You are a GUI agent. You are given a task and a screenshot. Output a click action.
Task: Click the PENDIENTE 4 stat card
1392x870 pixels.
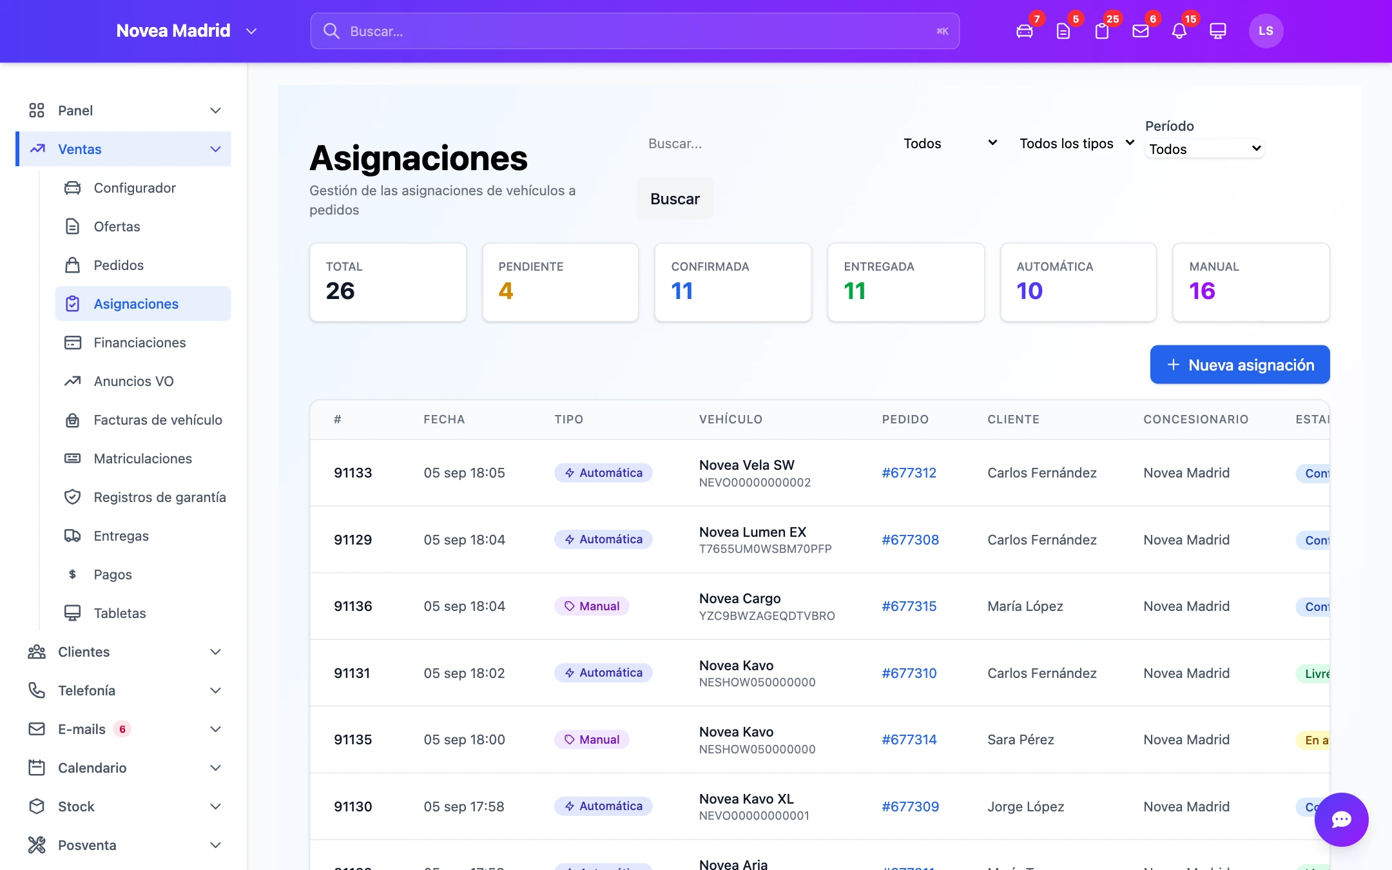(561, 282)
